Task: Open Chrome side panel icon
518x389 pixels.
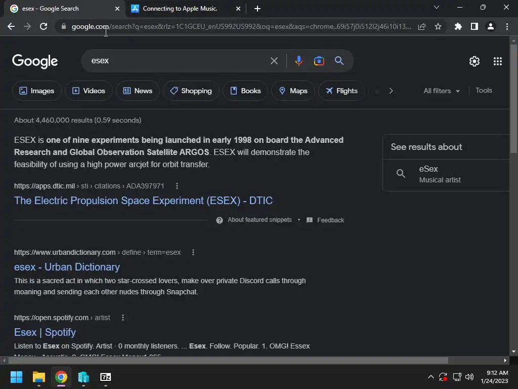Action: (474, 26)
